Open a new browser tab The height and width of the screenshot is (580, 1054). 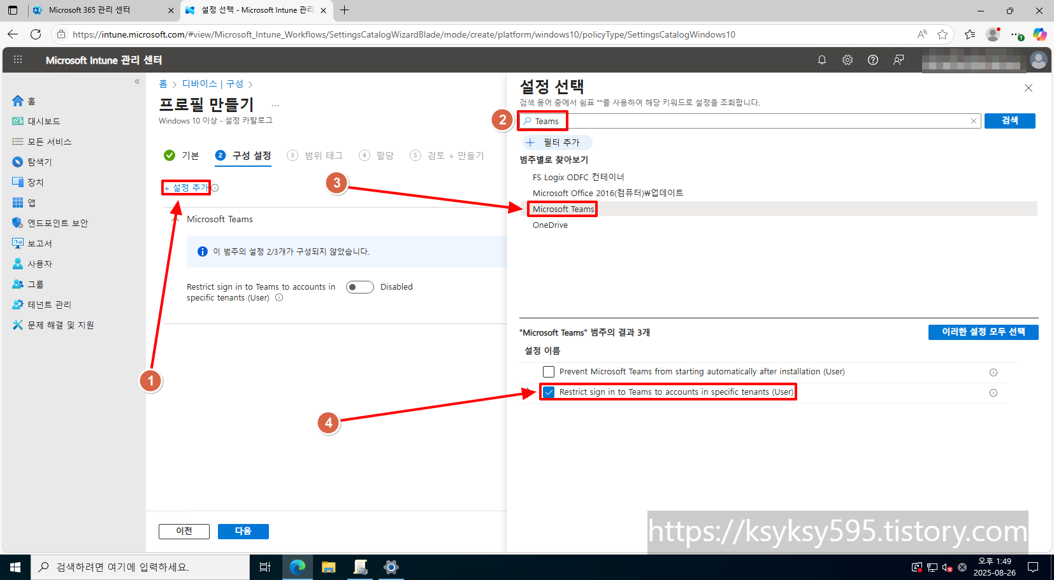click(345, 10)
